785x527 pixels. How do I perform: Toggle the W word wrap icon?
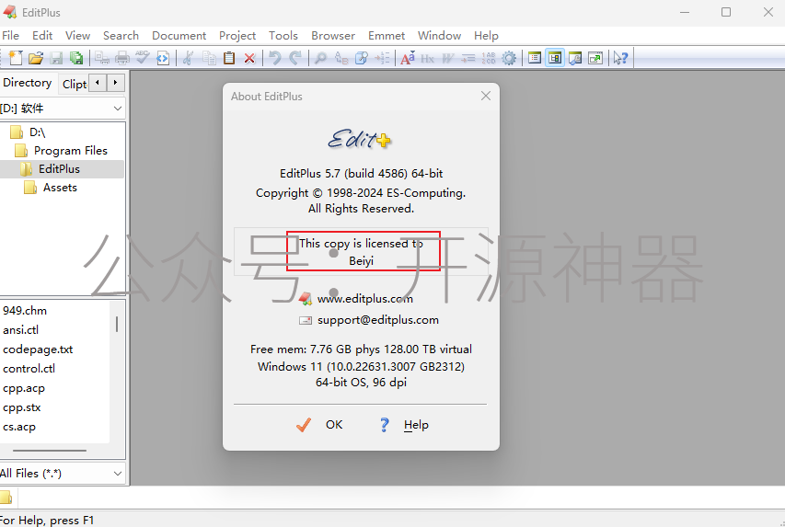[x=447, y=58]
